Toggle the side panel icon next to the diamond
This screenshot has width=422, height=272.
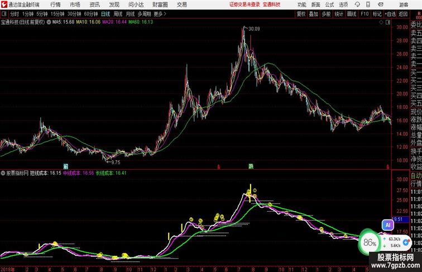[388, 22]
